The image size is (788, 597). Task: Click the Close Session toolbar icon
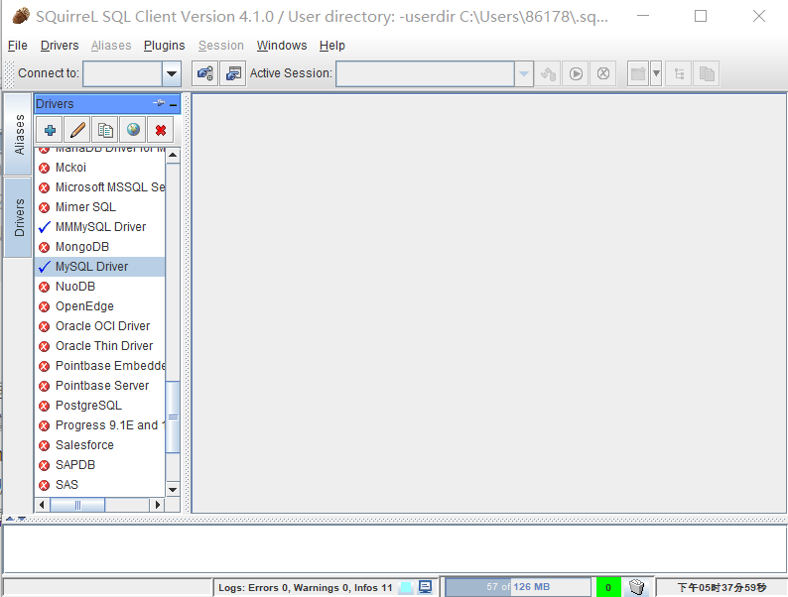click(x=603, y=73)
